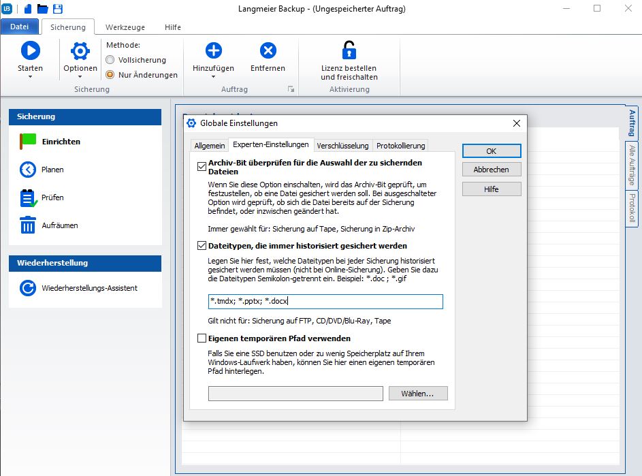Expand the Starten dropdown arrow

click(x=30, y=77)
